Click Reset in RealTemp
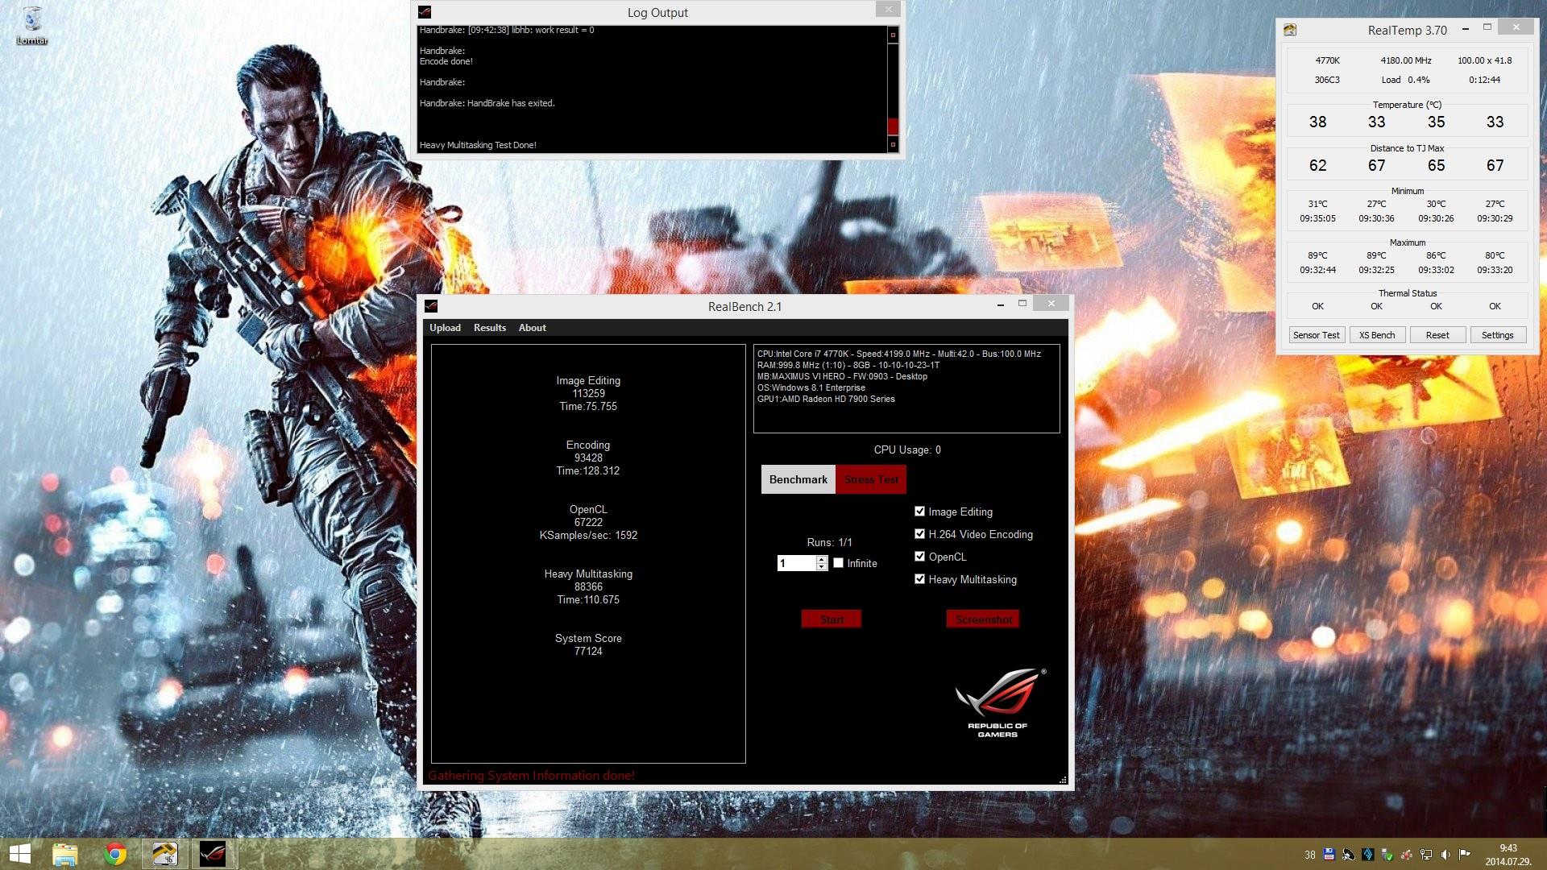 1437,335
